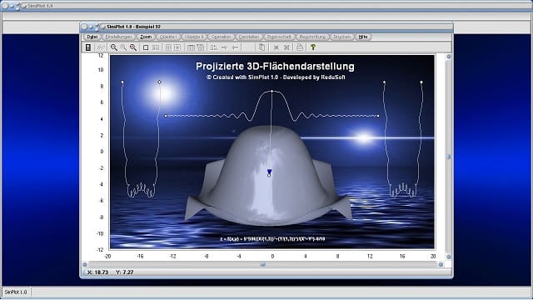Click the vertical scrollbar bottom button
533x300 pixels.
tap(448, 257)
